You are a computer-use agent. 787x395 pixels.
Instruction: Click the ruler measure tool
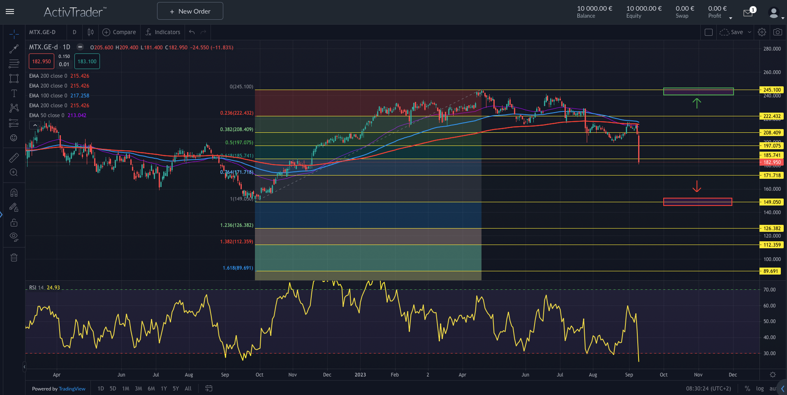14,157
